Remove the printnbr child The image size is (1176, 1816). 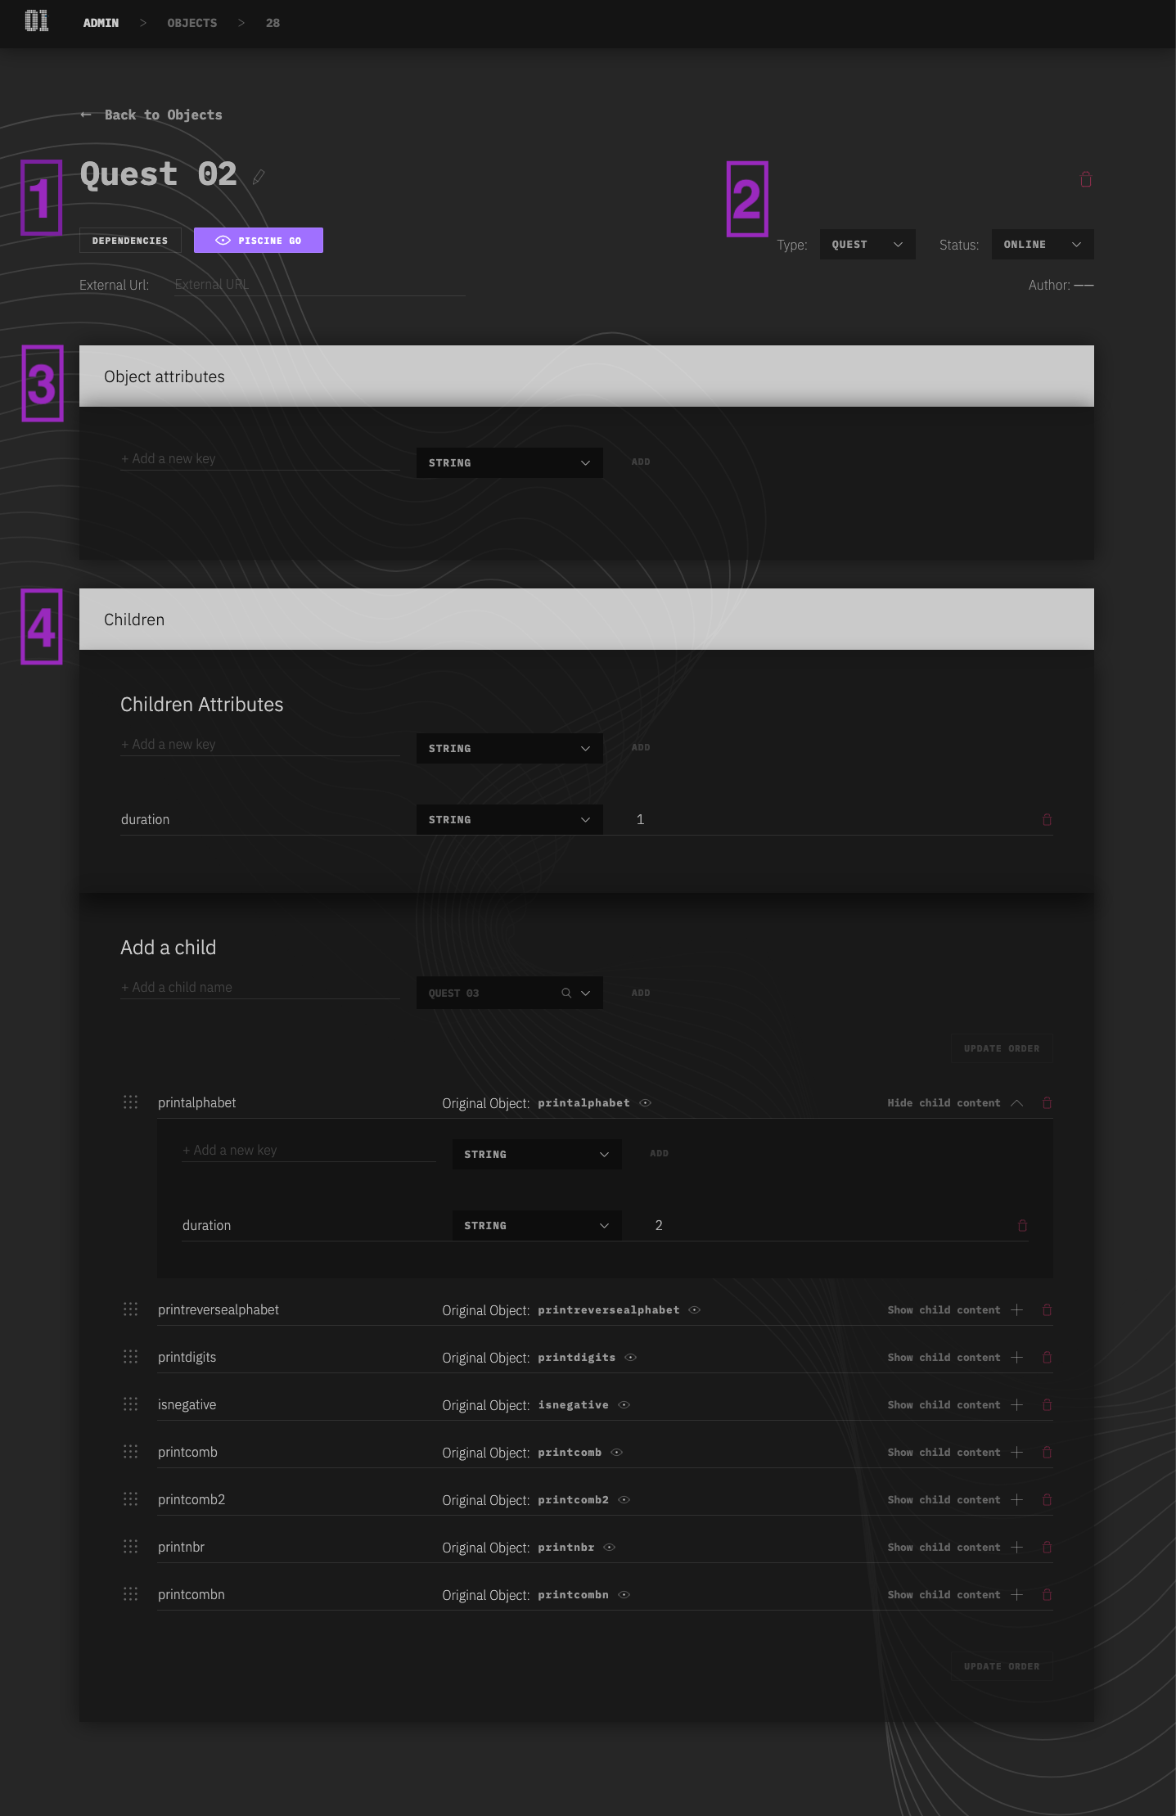pyautogui.click(x=1047, y=1547)
